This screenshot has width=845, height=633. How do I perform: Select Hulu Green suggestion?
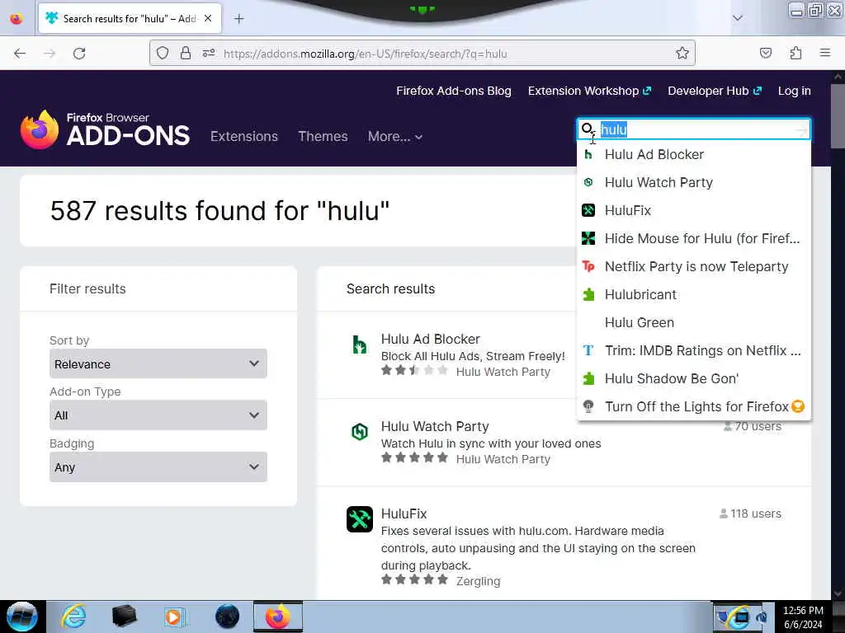coord(693,322)
